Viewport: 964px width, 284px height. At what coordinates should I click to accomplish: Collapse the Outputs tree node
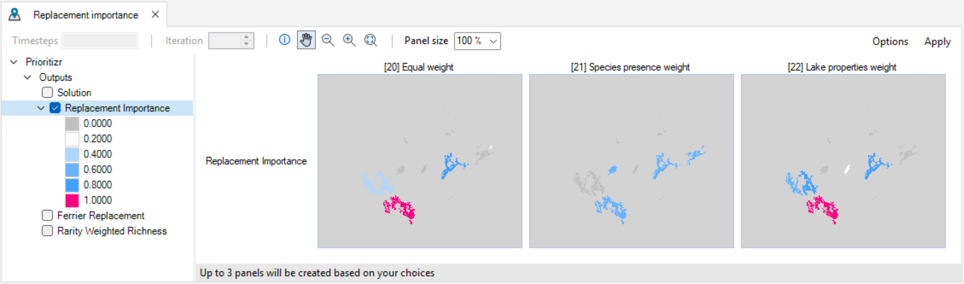(x=27, y=77)
